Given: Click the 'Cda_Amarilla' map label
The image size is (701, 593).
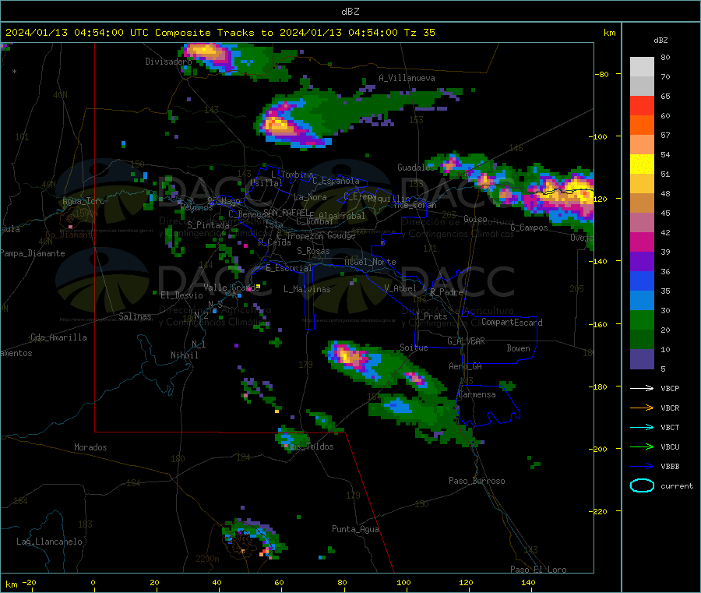Looking at the screenshot, I should (58, 337).
